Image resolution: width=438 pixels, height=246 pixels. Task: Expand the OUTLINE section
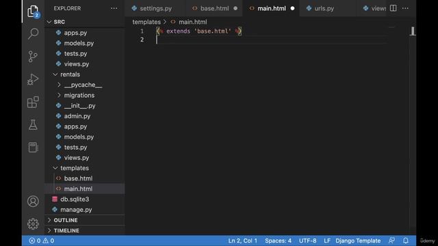tap(85, 220)
